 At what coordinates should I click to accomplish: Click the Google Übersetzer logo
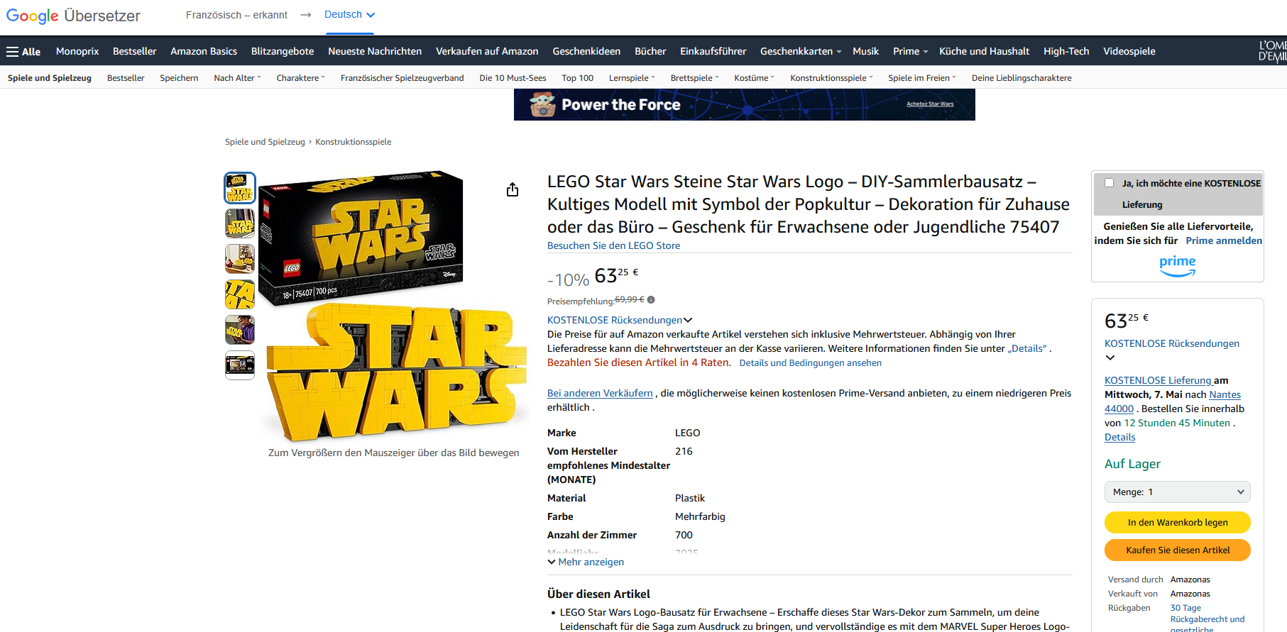[73, 16]
